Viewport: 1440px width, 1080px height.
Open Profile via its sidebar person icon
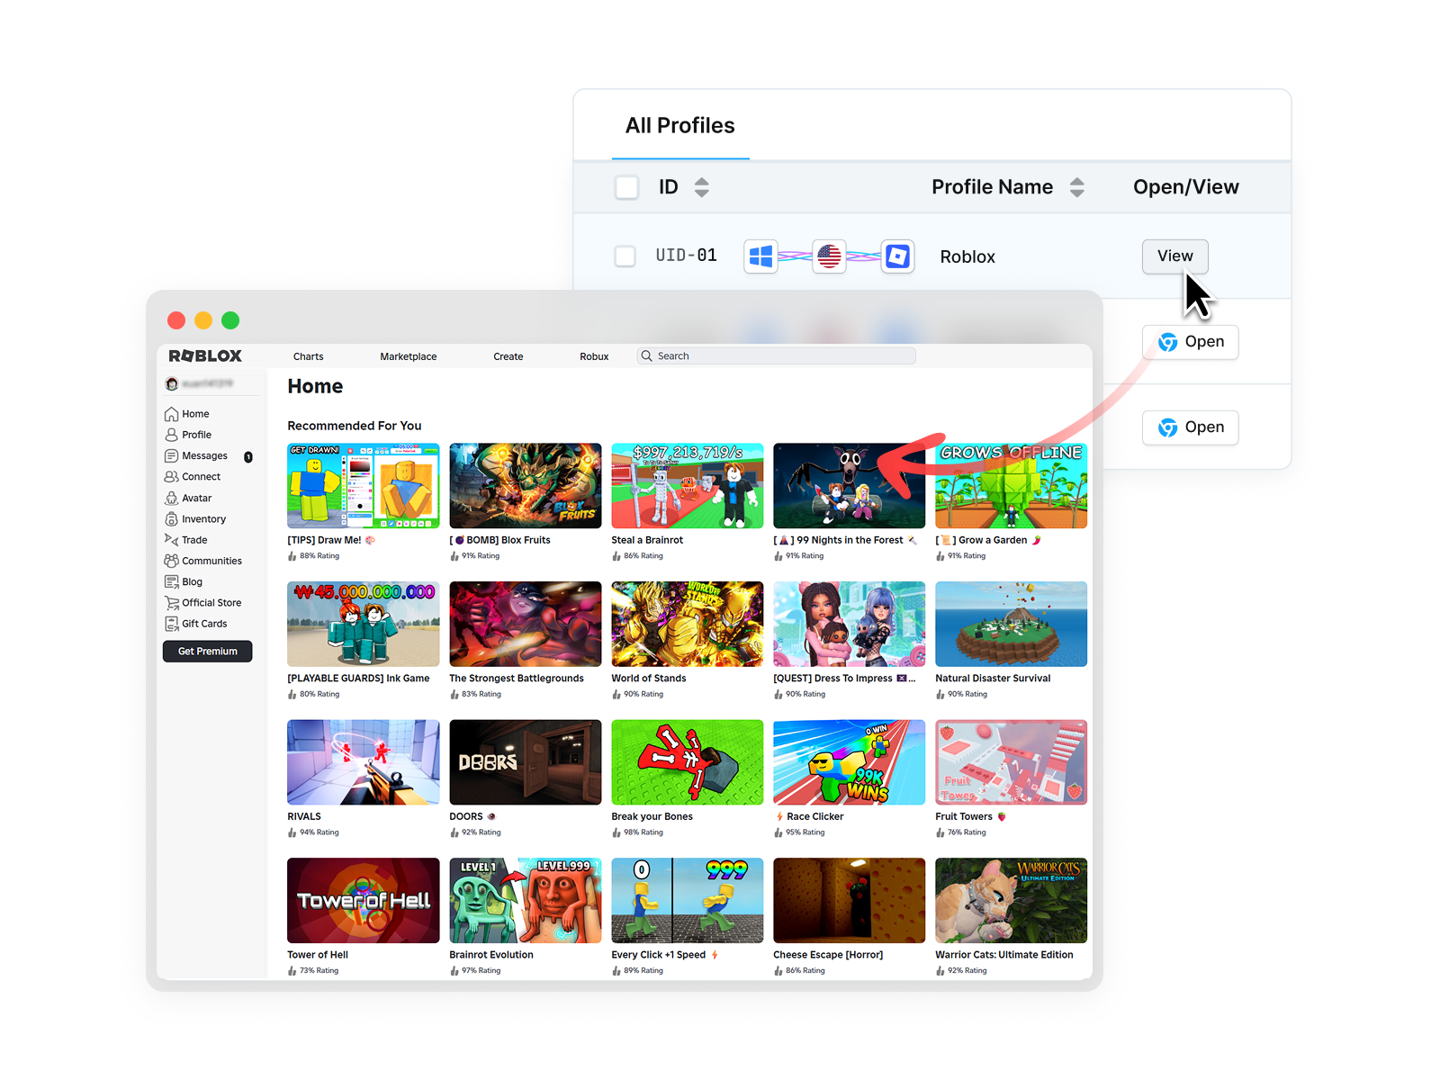coord(171,435)
